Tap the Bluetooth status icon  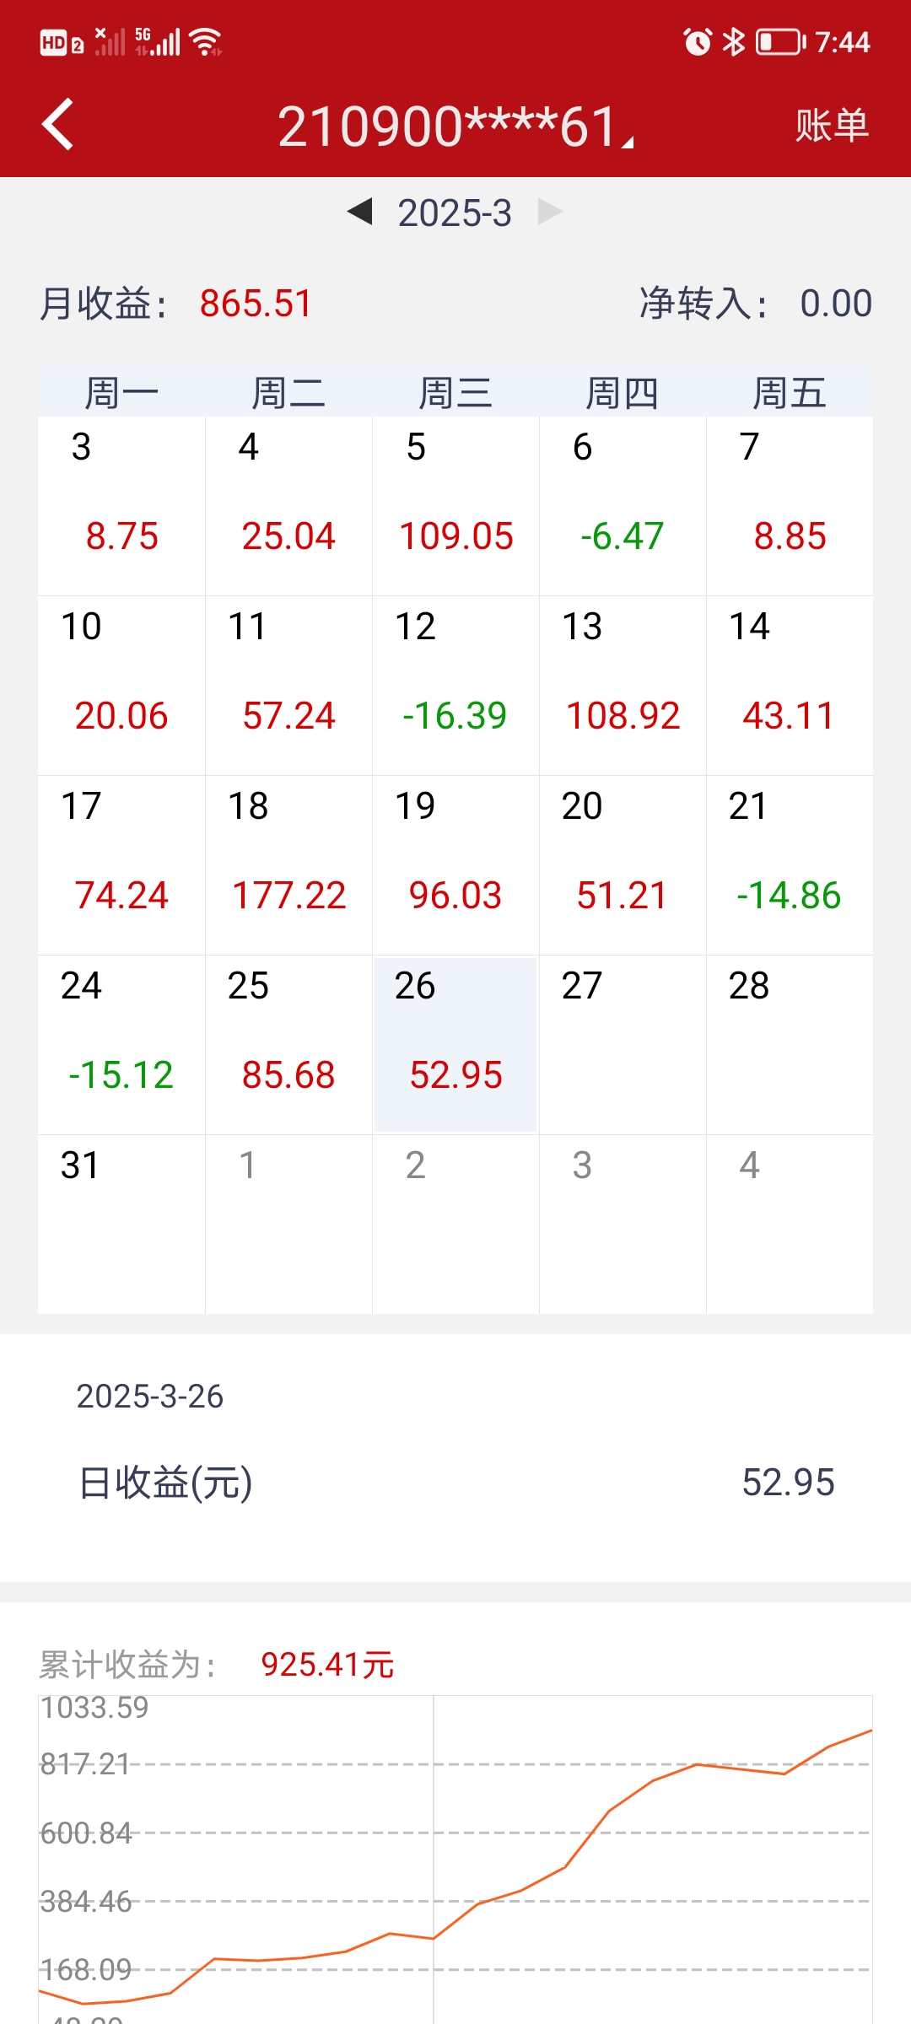[x=735, y=41]
